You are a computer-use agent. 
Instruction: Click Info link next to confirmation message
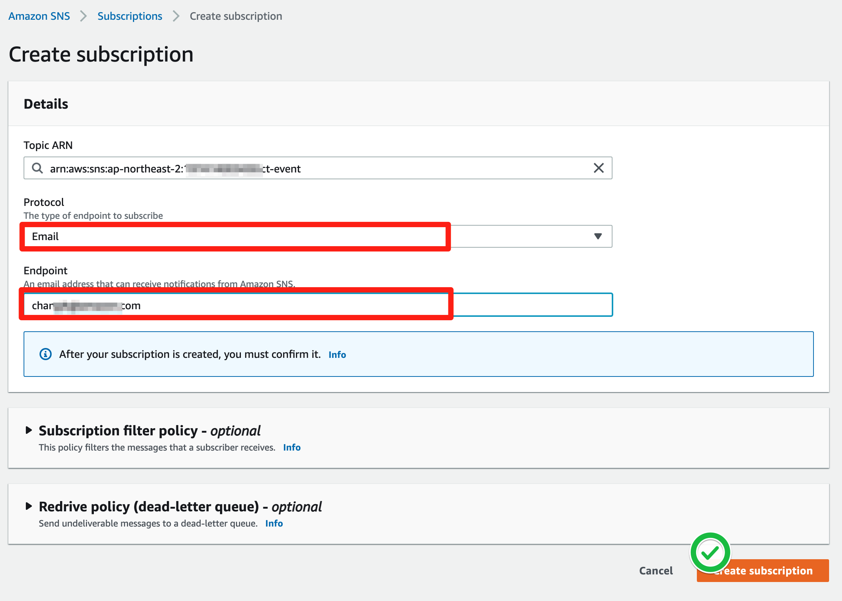pyautogui.click(x=337, y=354)
